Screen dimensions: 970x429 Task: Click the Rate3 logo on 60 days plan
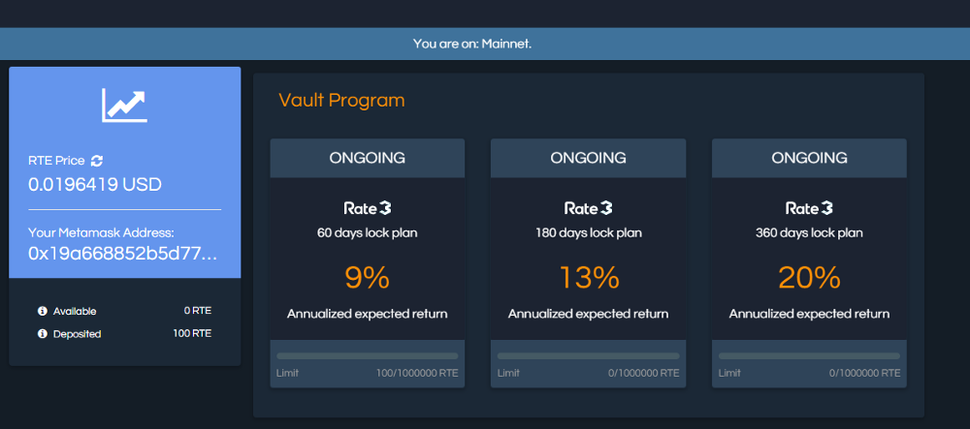coord(368,208)
